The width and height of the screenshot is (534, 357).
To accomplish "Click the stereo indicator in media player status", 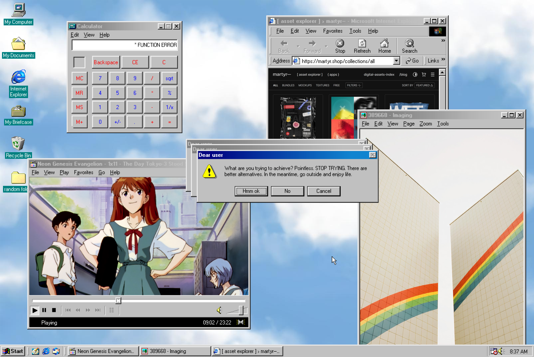I will tap(241, 322).
